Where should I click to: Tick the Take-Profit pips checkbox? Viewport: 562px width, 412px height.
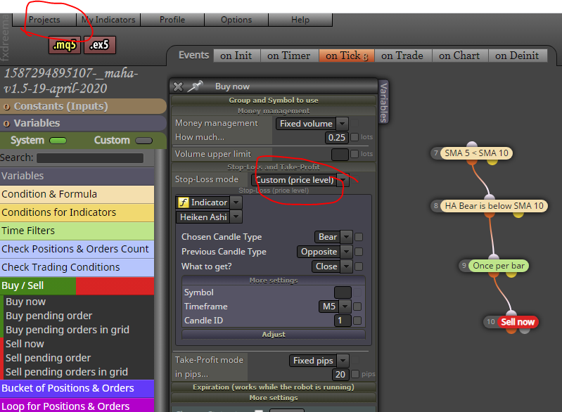[355, 374]
